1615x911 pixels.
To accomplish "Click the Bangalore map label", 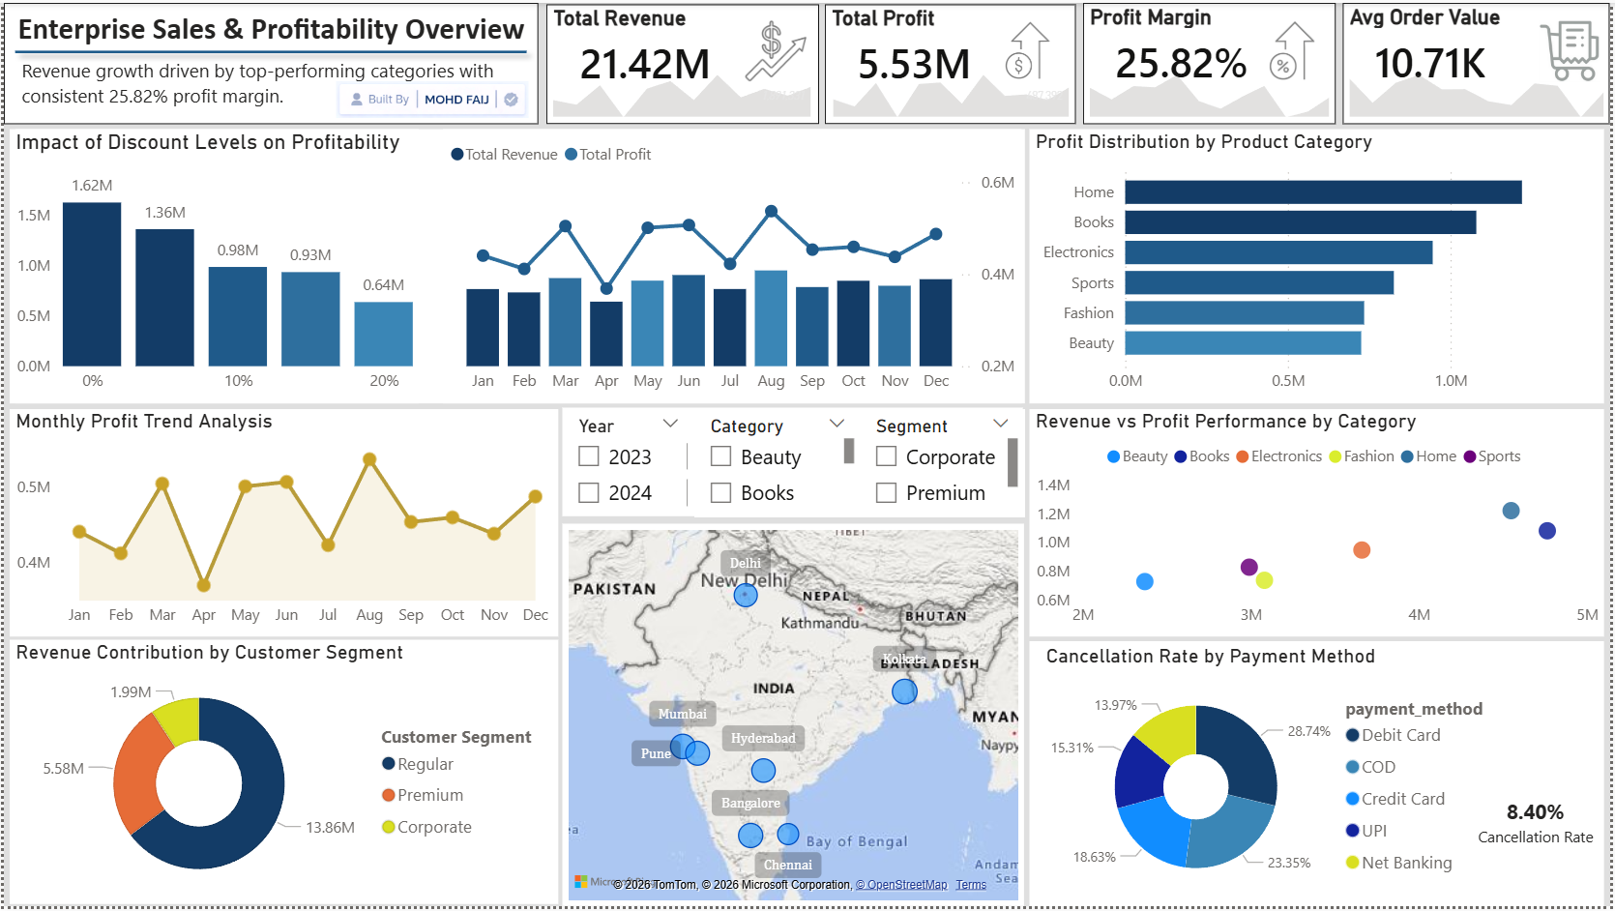I will point(750,803).
